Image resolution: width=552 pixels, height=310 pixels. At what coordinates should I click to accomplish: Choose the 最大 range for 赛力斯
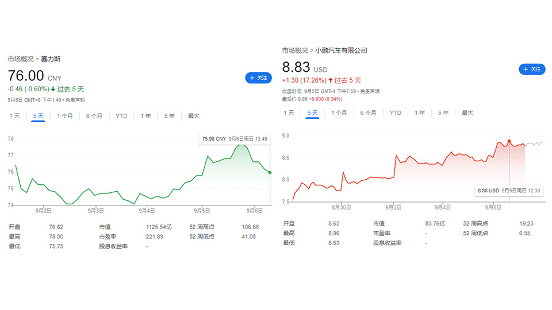tap(194, 115)
